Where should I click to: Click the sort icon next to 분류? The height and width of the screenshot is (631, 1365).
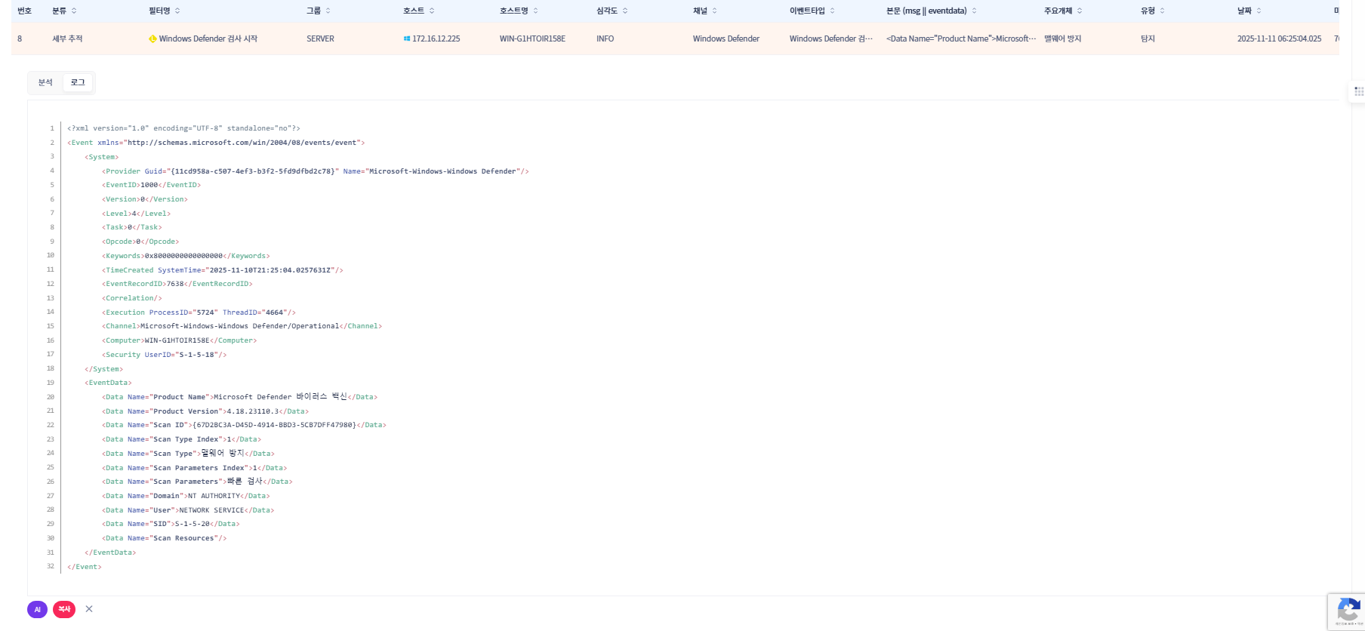point(74,11)
